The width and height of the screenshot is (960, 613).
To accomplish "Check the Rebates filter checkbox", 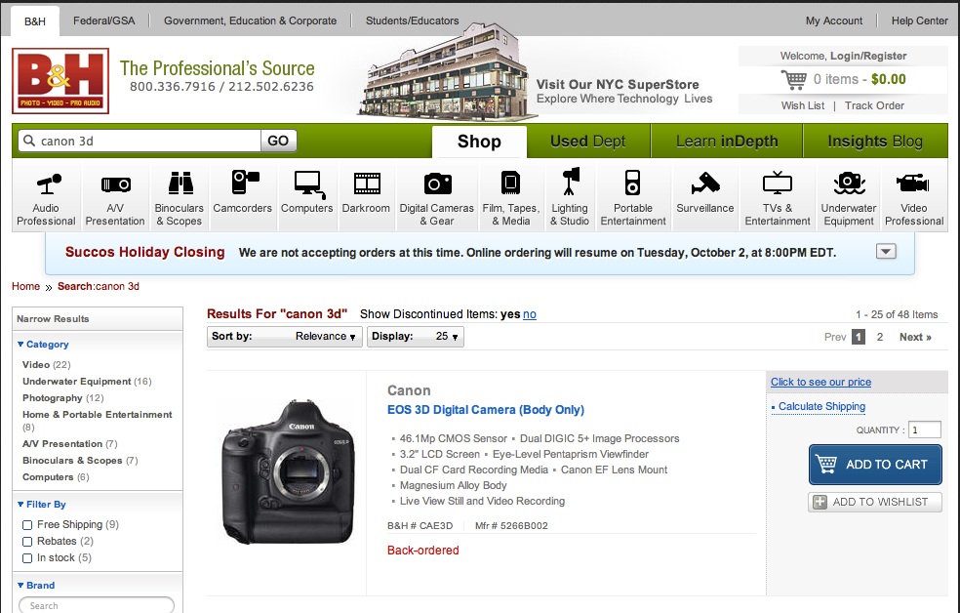I will pyautogui.click(x=27, y=542).
